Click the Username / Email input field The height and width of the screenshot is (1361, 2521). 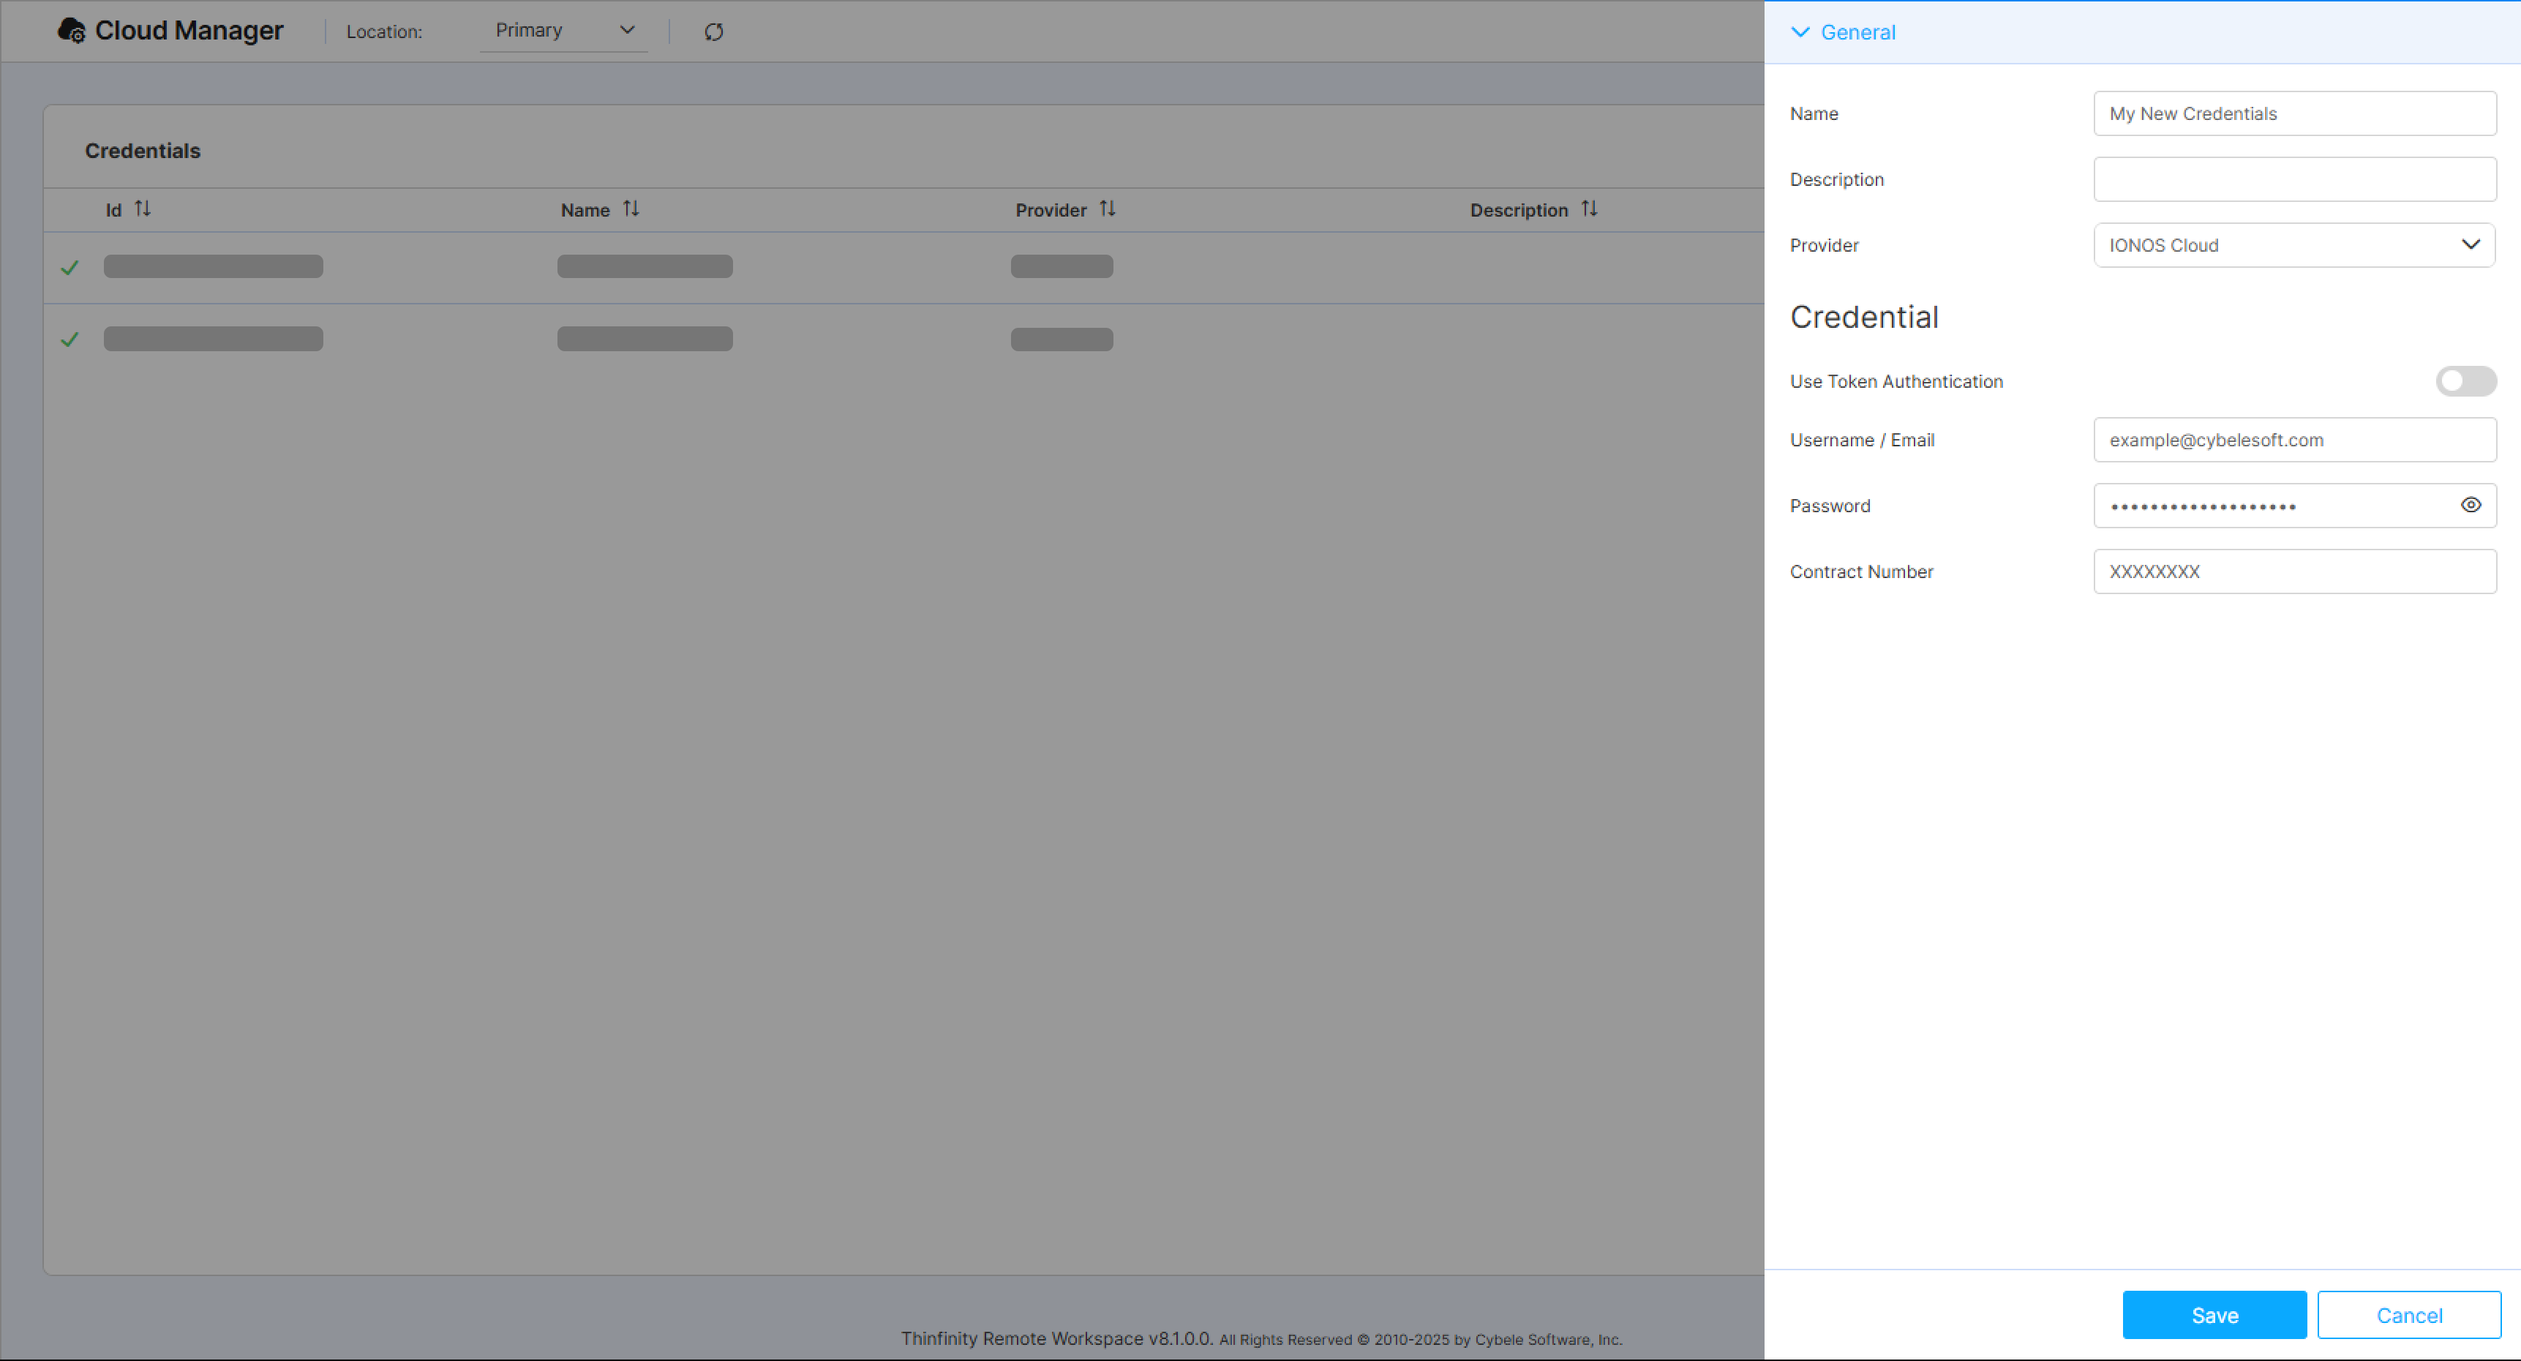pyautogui.click(x=2293, y=440)
